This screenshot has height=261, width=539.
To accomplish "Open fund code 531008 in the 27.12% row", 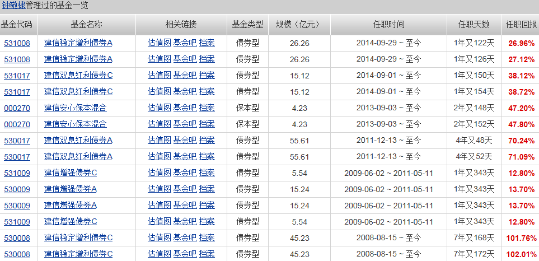I will [17, 59].
